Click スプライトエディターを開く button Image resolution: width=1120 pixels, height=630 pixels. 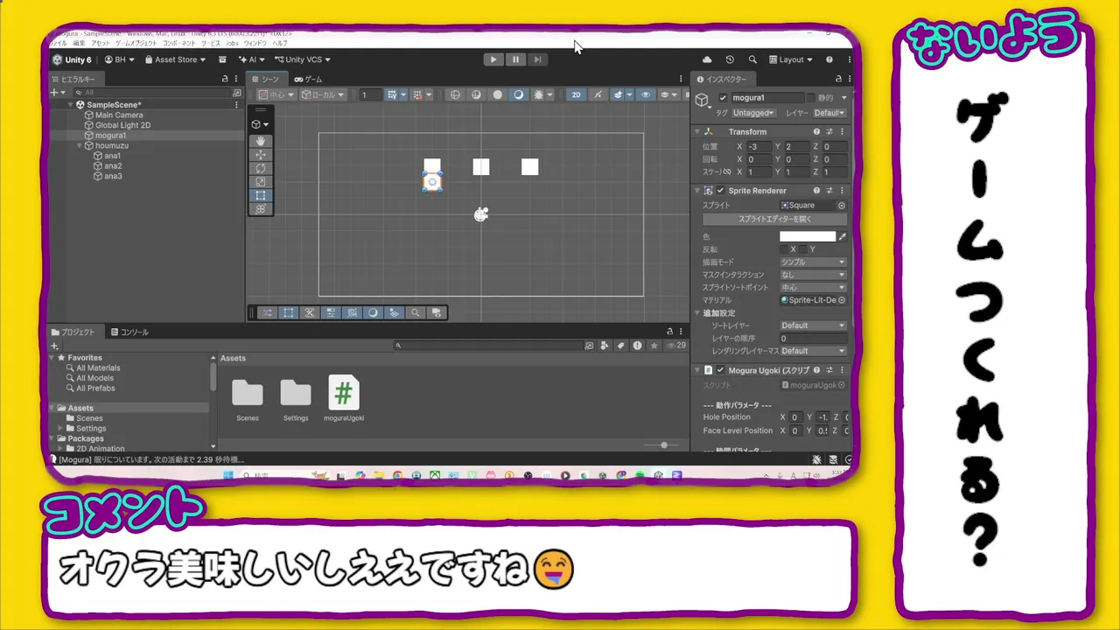(x=775, y=220)
